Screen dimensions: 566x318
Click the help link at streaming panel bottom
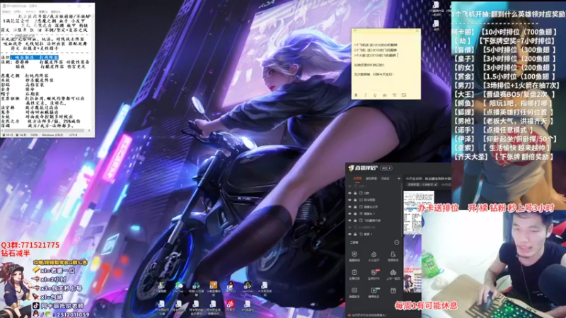pos(369,315)
